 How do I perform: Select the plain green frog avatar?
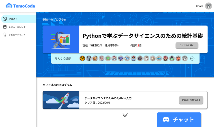[108, 59]
